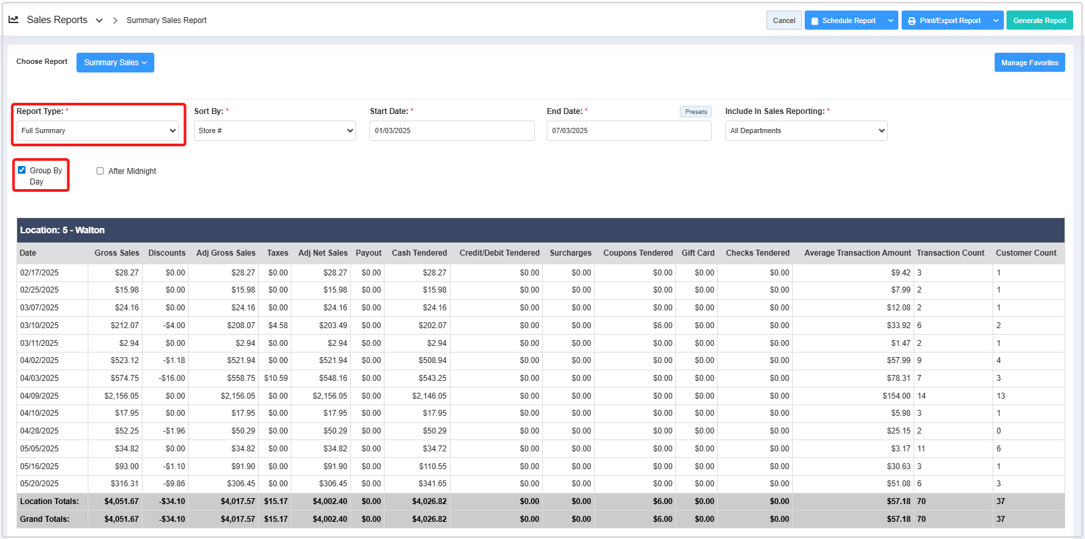Viewport: 1085px width, 539px height.
Task: Click the Gross Sales column header
Action: [x=117, y=253]
